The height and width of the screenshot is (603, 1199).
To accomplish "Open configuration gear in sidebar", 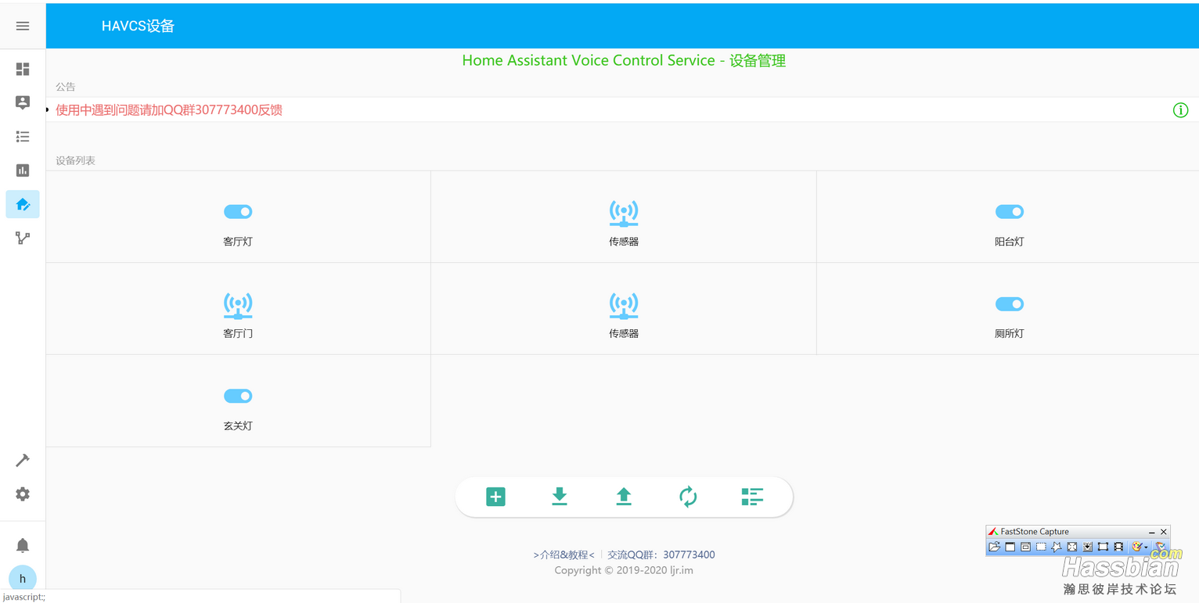I will tap(23, 494).
